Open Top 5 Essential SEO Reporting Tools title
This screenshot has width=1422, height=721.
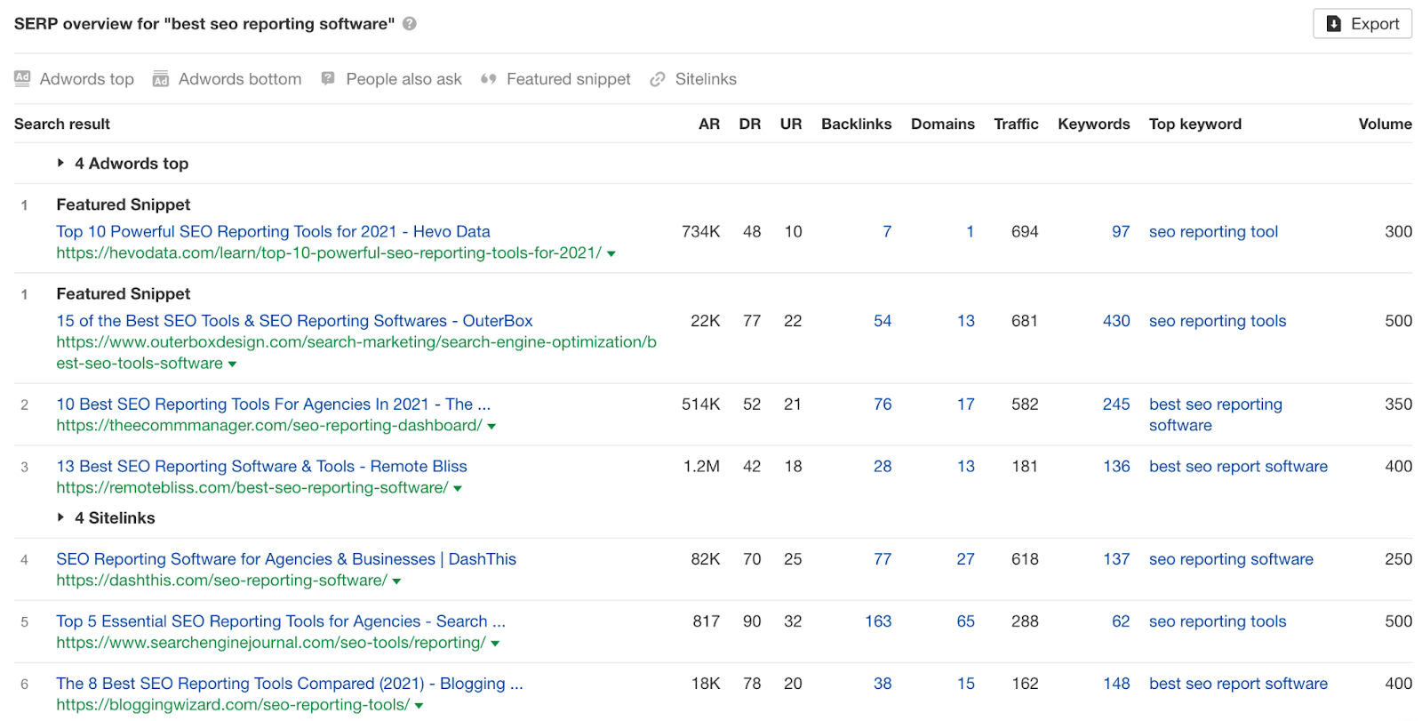pos(281,621)
